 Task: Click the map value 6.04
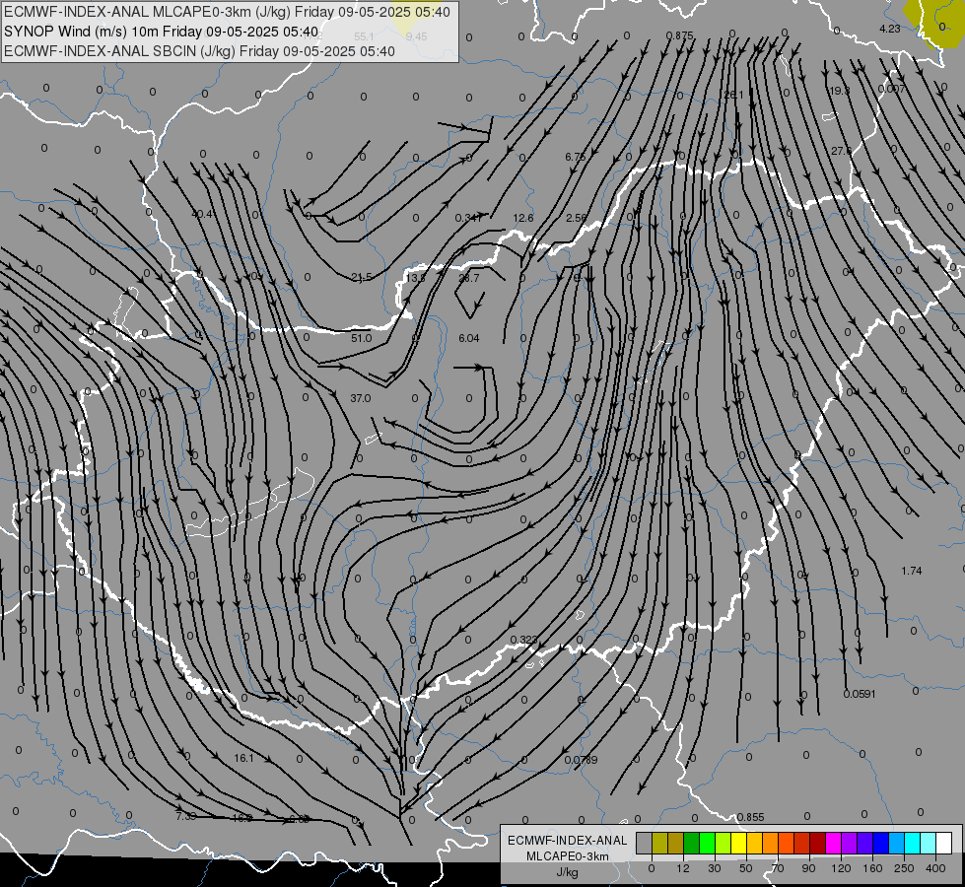coord(469,338)
